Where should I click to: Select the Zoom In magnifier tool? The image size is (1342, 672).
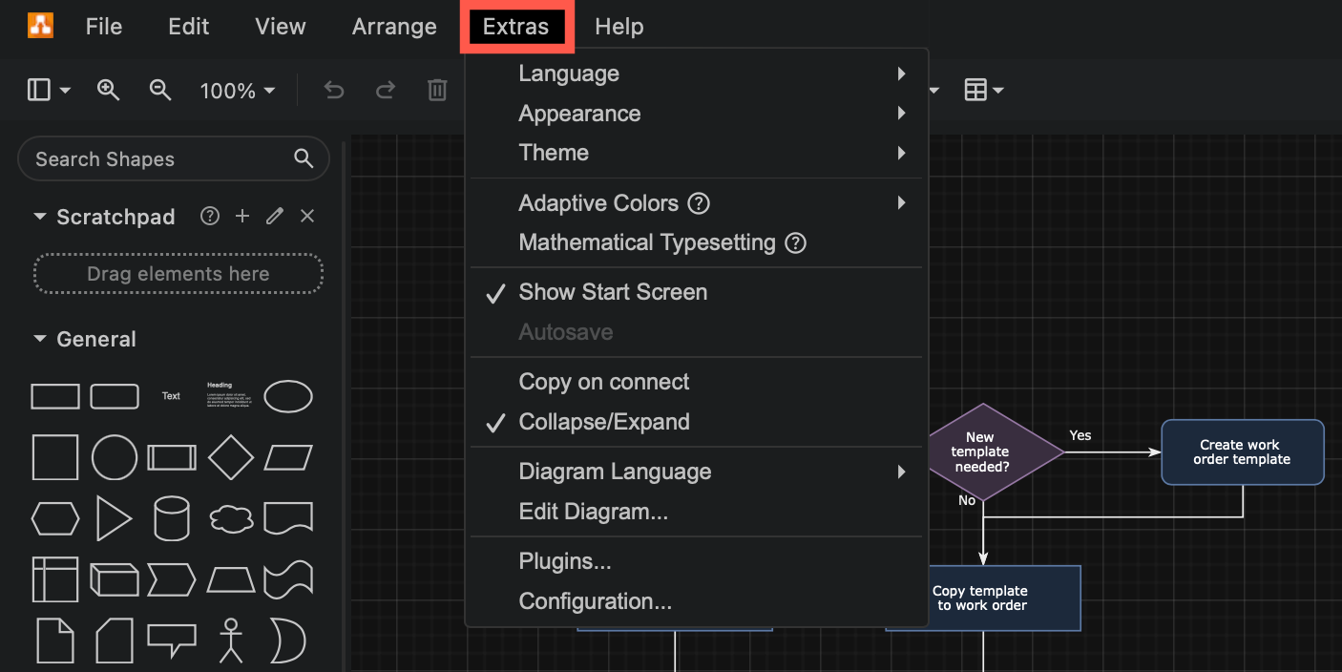[108, 90]
